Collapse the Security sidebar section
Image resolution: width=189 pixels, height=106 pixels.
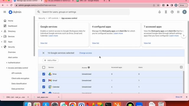click(x=2, y=47)
